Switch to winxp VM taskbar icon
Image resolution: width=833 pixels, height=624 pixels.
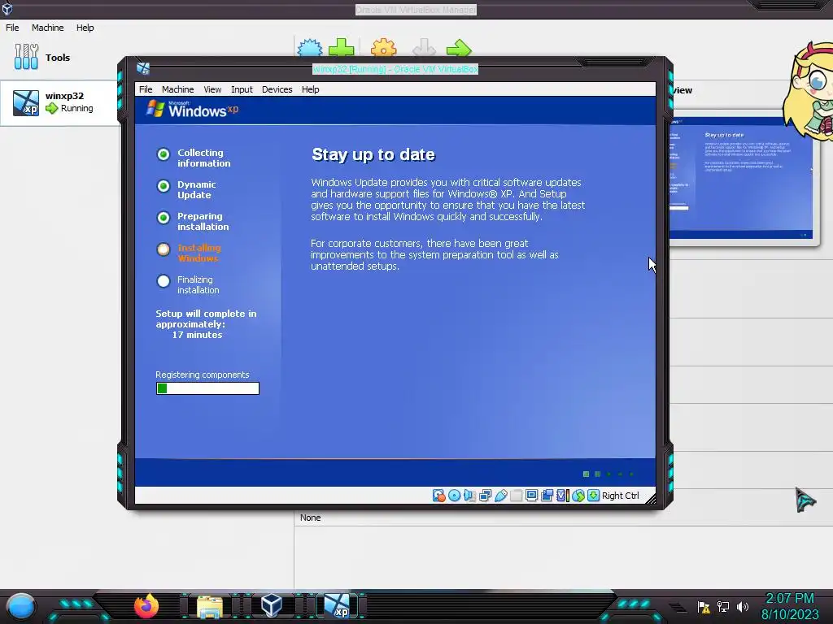click(337, 606)
